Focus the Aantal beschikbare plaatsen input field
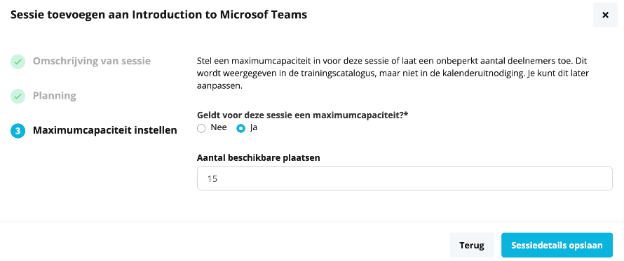The height and width of the screenshot is (261, 624). 405,178
